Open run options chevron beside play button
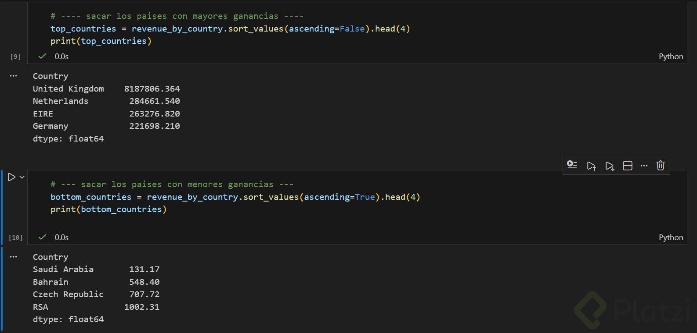 tap(22, 177)
